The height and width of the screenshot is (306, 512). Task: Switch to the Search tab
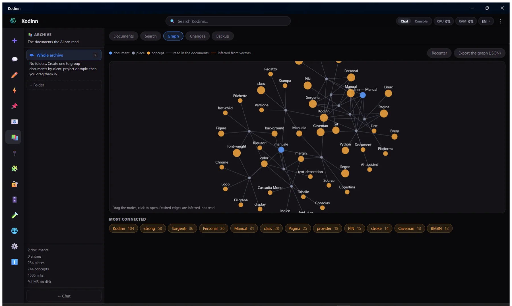click(150, 36)
